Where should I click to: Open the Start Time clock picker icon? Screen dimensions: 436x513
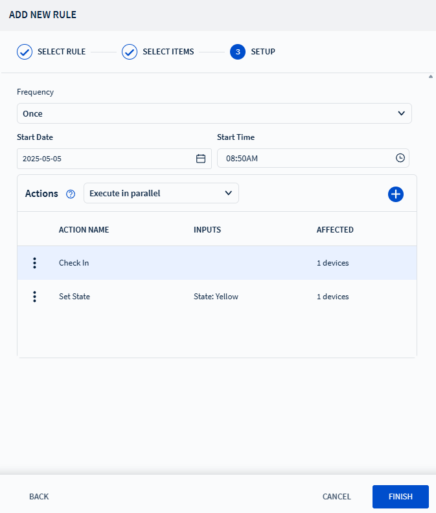point(400,158)
